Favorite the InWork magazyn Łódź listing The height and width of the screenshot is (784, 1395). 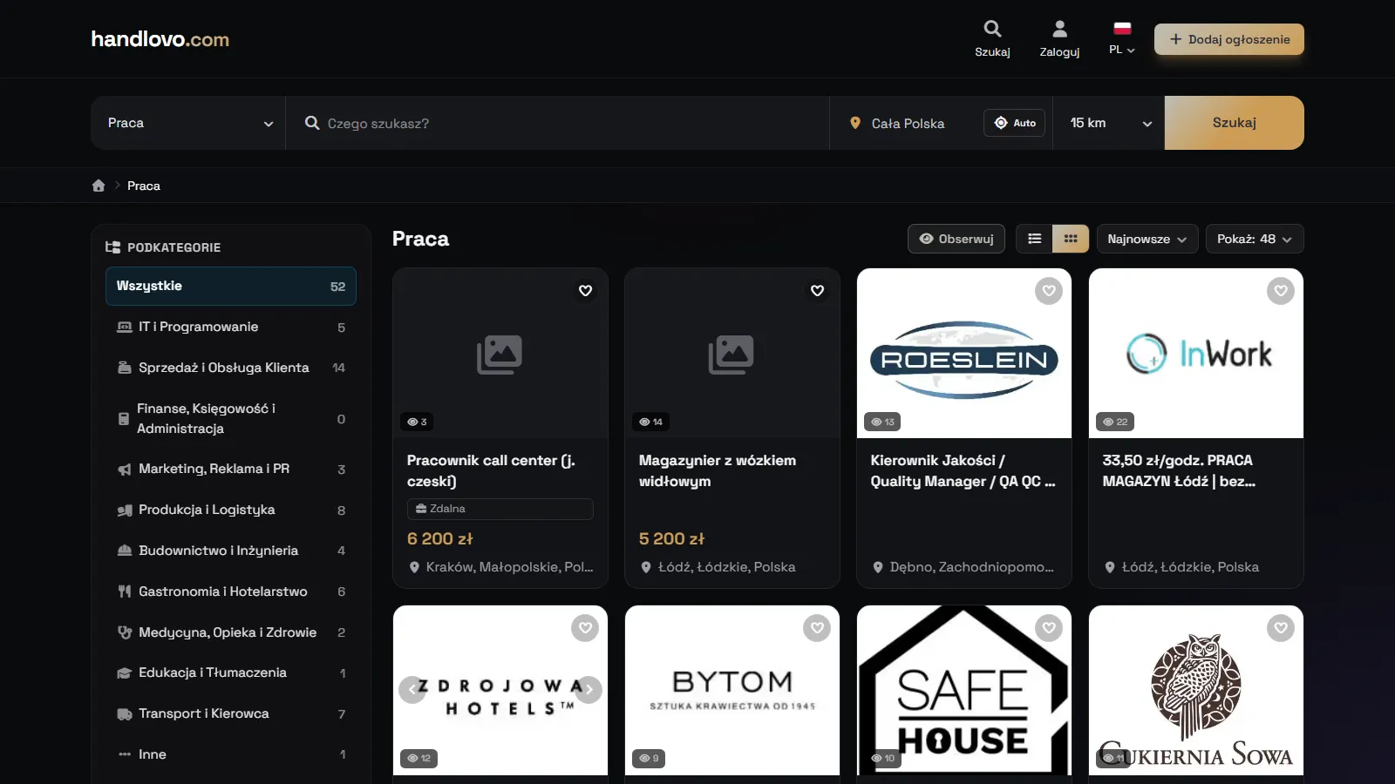point(1281,291)
